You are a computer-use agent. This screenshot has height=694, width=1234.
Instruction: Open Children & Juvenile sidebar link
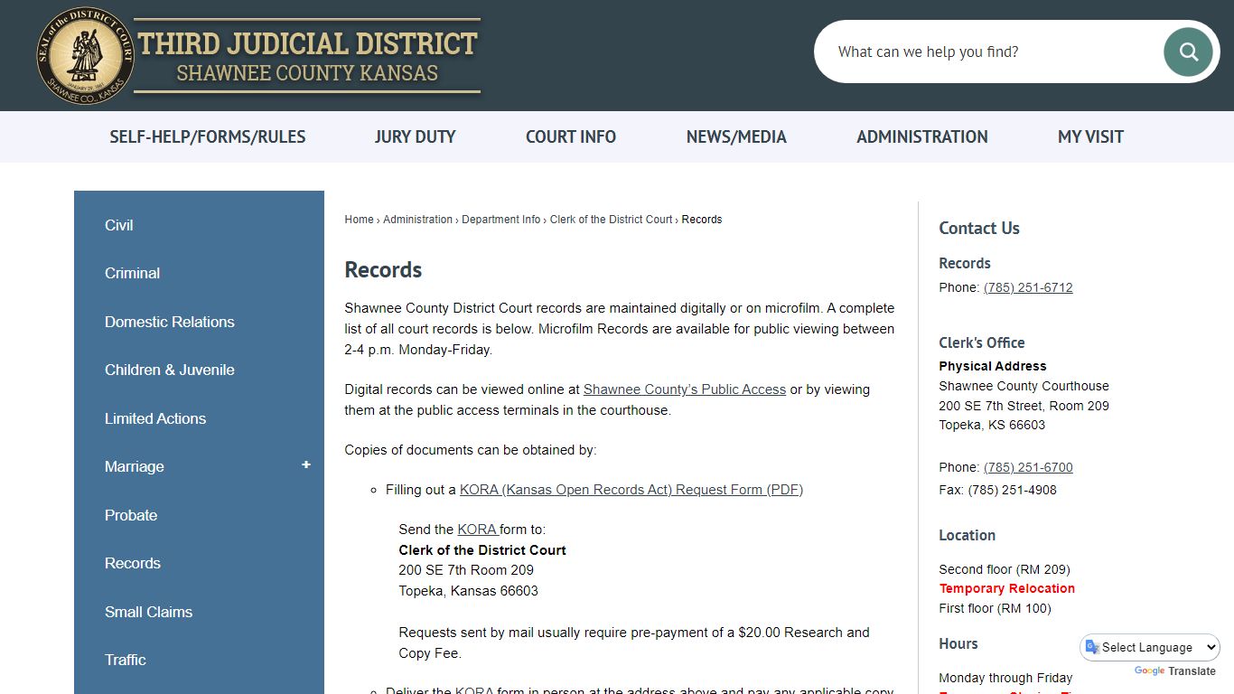[x=169, y=370]
